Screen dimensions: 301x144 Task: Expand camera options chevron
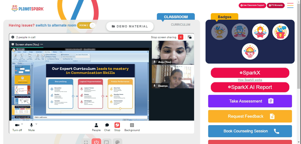click(22, 124)
